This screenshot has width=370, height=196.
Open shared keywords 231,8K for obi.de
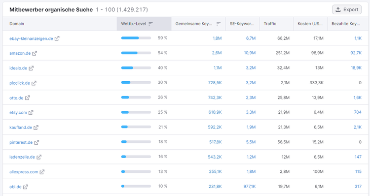click(x=215, y=187)
